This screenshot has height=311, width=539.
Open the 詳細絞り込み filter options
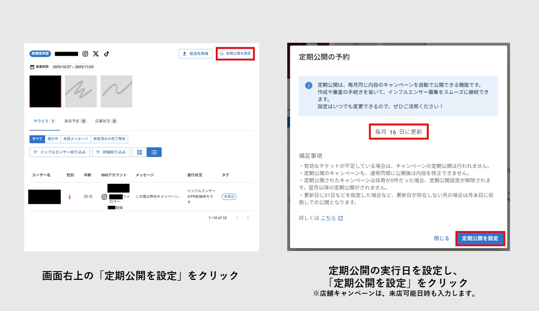pyautogui.click(x=111, y=152)
